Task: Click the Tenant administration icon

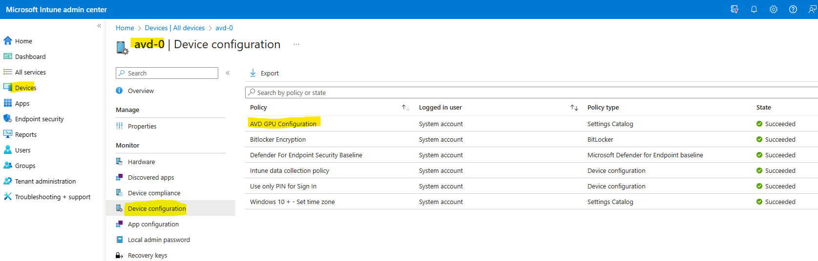Action: click(8, 181)
